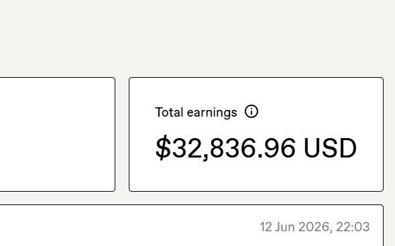Click the .96 cents portion of earnings
The width and height of the screenshot is (395, 246).
[x=276, y=148]
